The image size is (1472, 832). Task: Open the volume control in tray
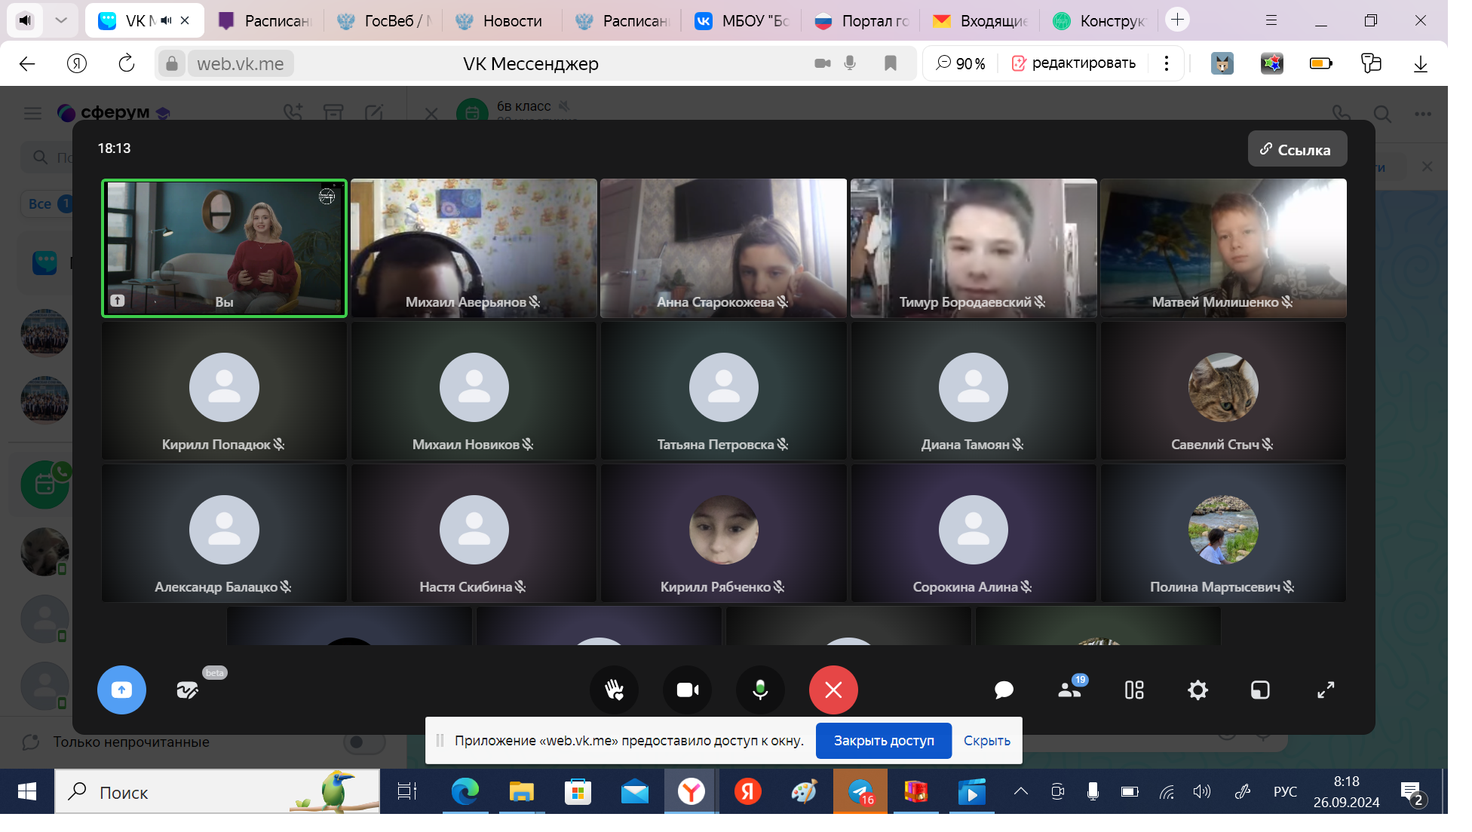[x=1201, y=791]
